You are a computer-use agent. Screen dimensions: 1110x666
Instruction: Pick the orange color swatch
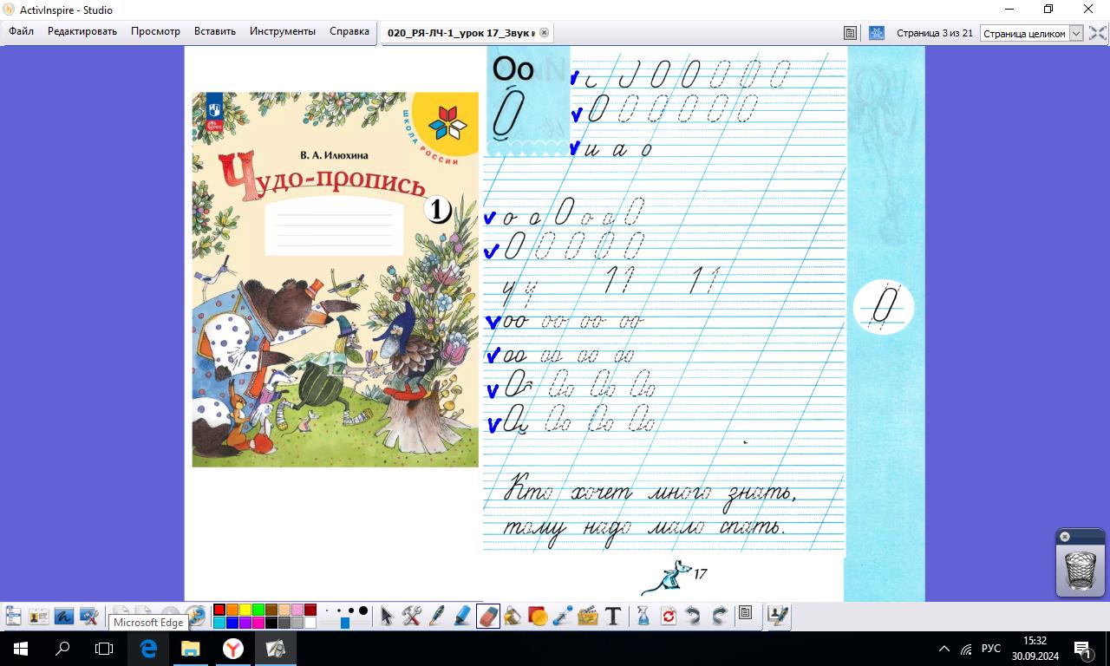click(232, 610)
